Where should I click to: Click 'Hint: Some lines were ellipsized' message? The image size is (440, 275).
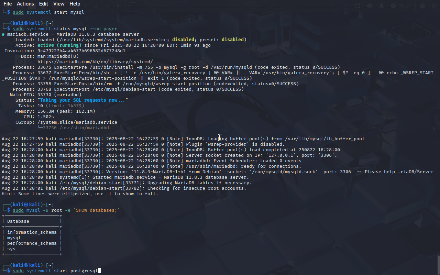(x=80, y=194)
